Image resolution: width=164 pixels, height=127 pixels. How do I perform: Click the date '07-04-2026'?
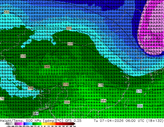point(111,121)
